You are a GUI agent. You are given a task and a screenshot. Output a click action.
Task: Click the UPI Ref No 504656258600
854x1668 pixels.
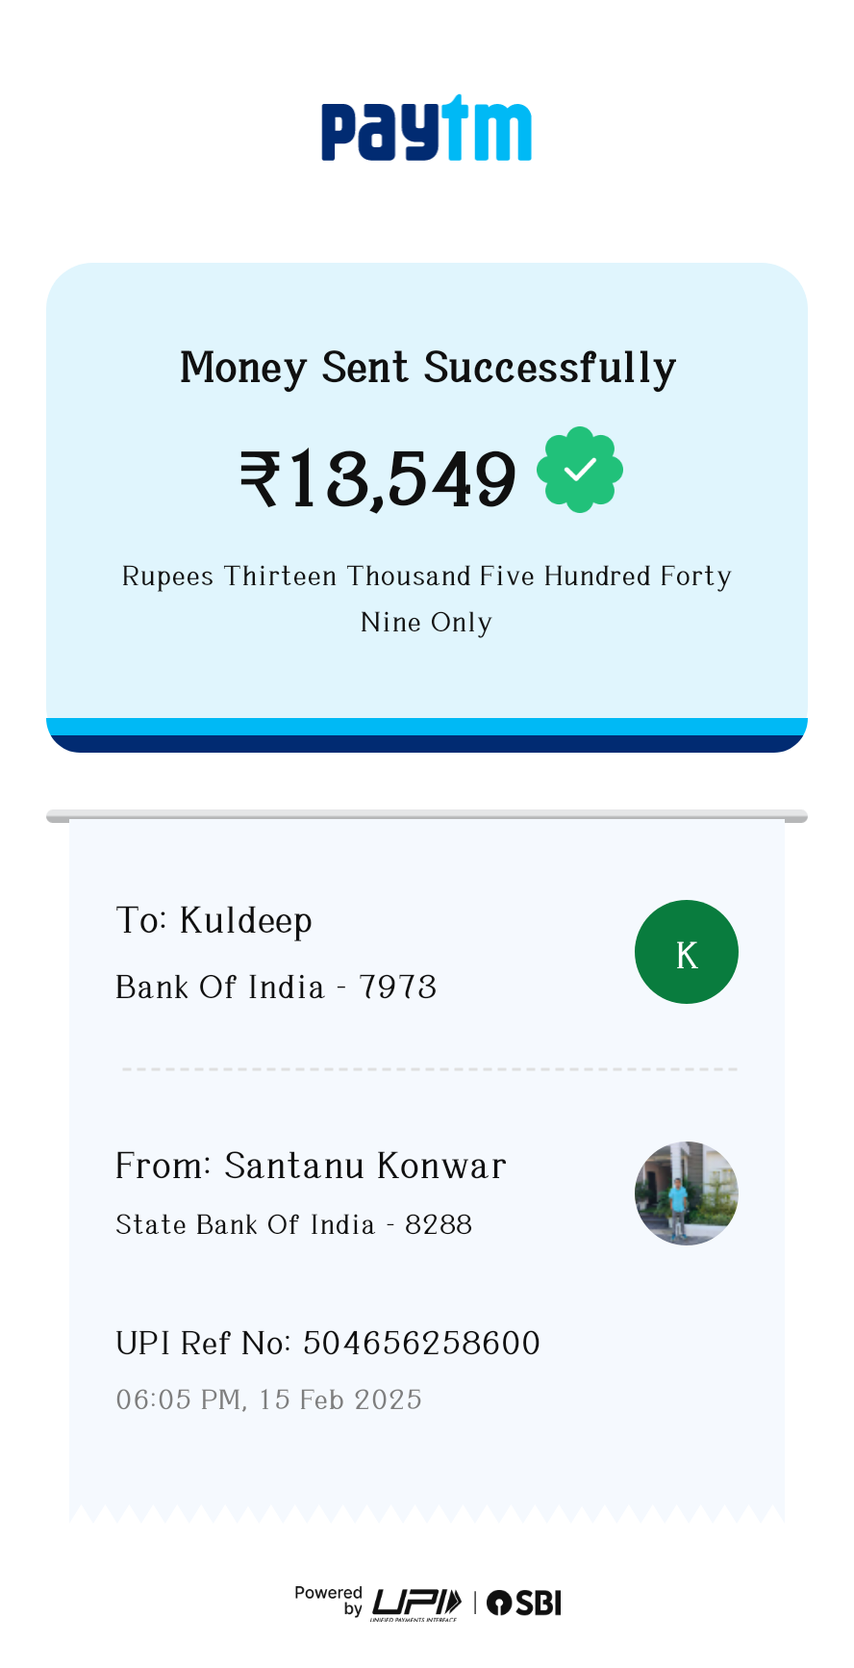click(x=327, y=1343)
